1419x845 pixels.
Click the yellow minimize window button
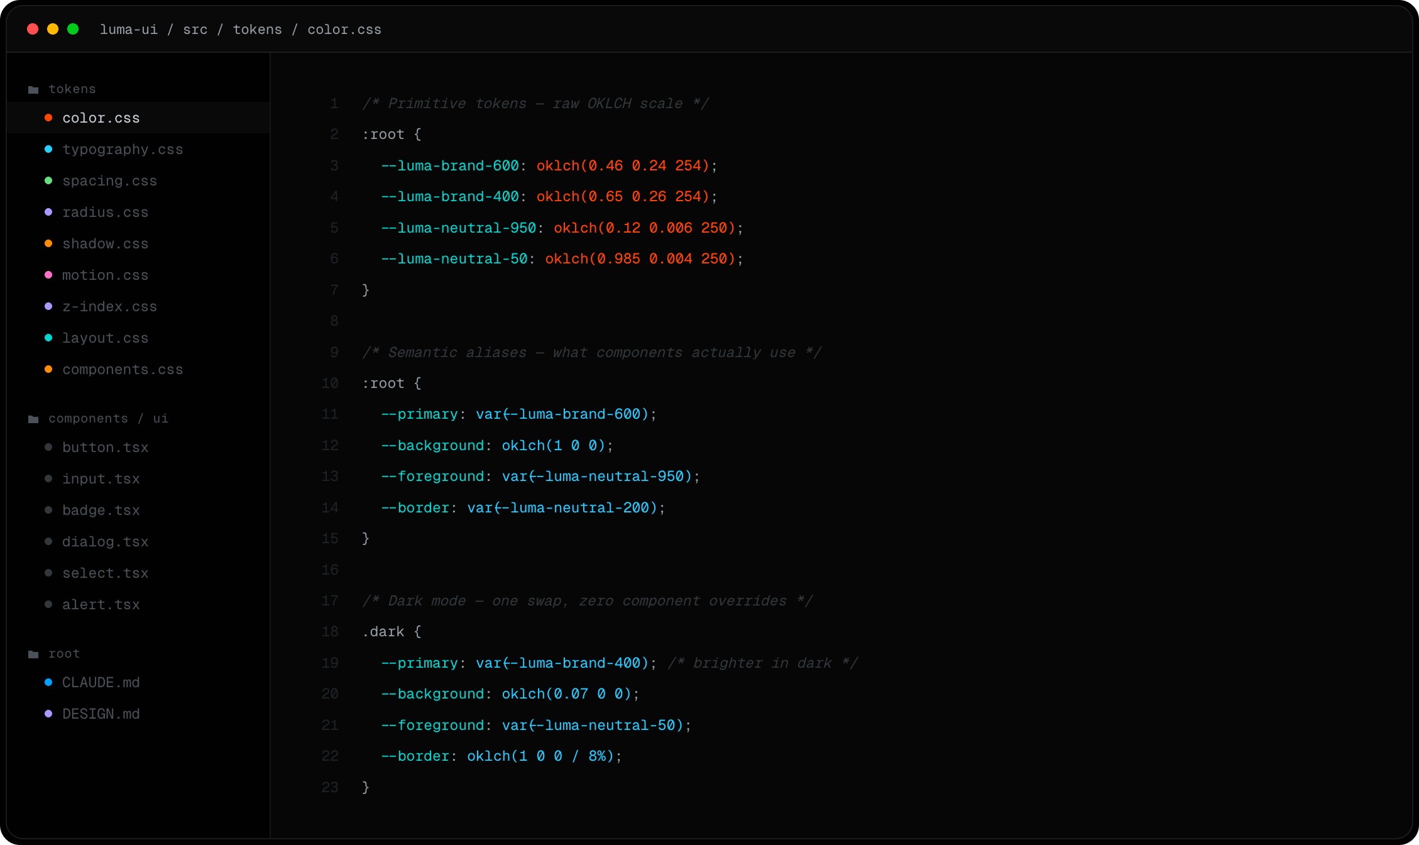(53, 29)
